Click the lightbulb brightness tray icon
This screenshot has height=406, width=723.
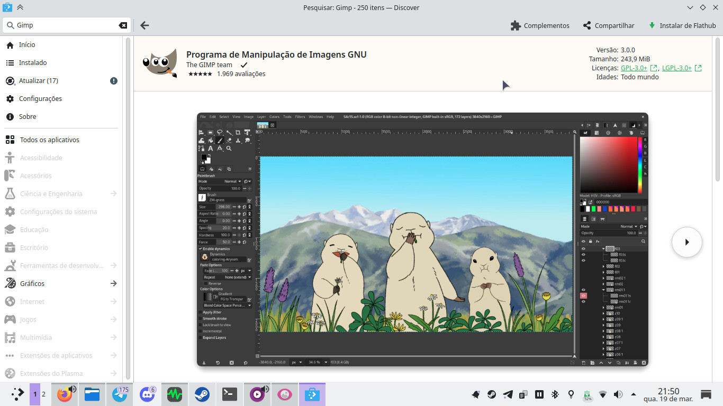pos(571,394)
